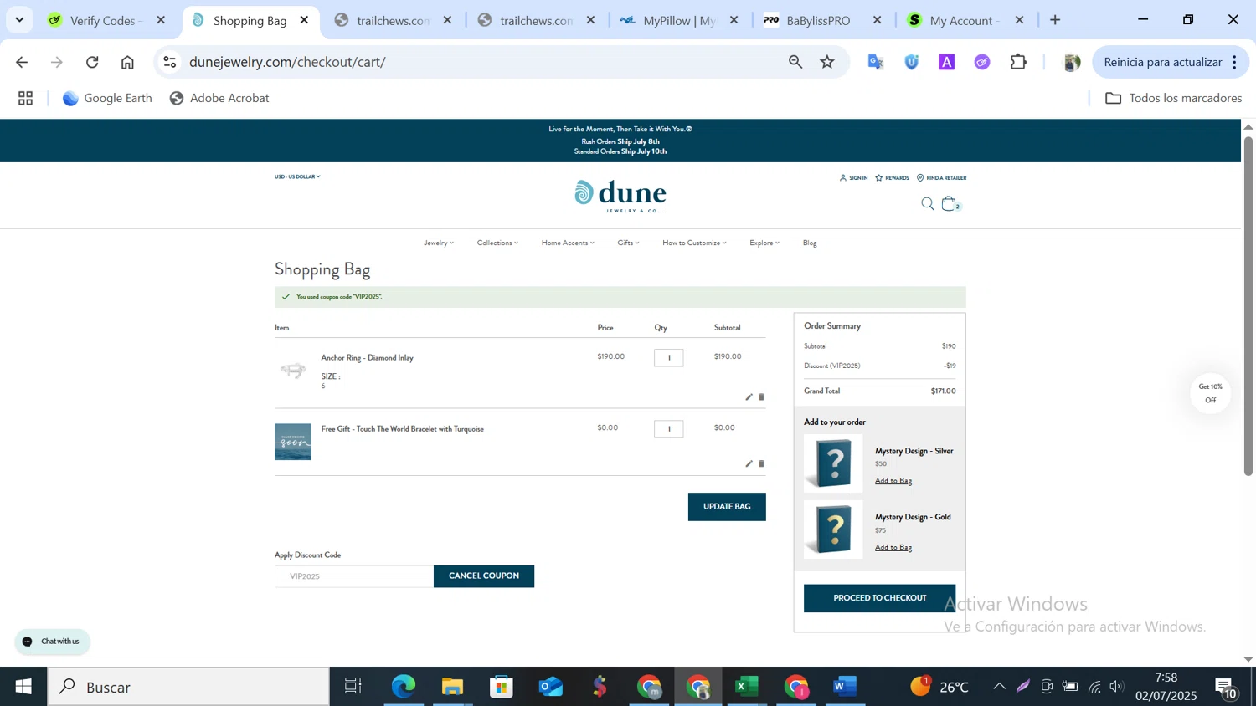The image size is (1256, 706).
Task: Open the browser home page
Action: point(127,62)
